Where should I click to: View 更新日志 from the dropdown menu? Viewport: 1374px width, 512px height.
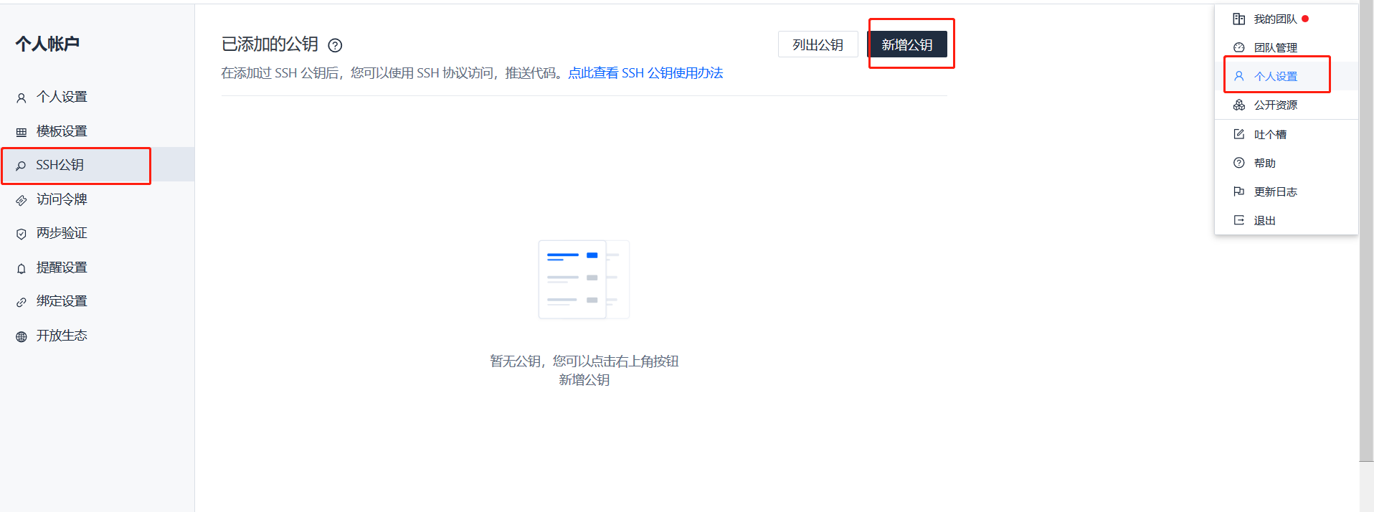pyautogui.click(x=1275, y=192)
